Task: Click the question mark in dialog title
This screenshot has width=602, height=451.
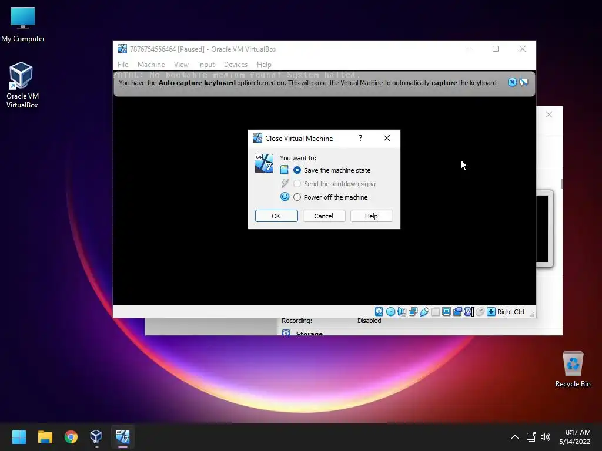Action: [x=360, y=138]
